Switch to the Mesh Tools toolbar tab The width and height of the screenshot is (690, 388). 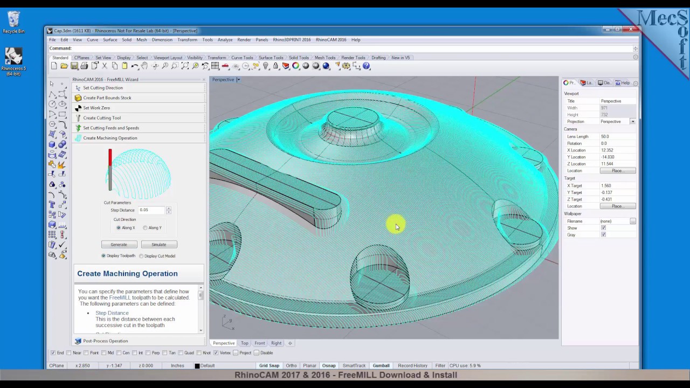click(x=325, y=58)
